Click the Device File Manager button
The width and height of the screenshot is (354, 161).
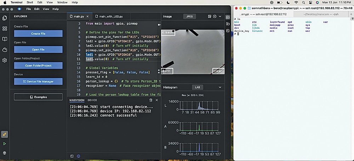[38, 81]
